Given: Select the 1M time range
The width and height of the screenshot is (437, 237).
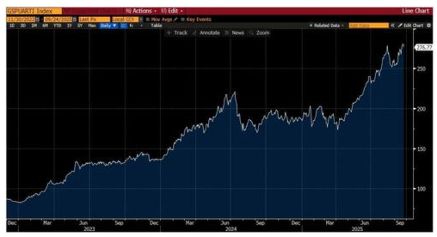Looking at the screenshot, I should 34,26.
